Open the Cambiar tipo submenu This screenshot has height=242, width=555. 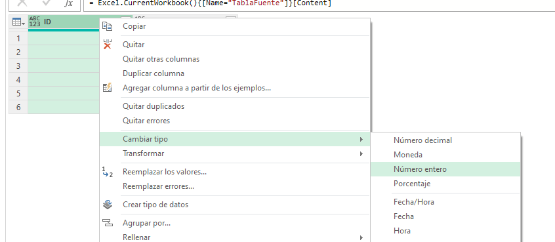point(235,139)
